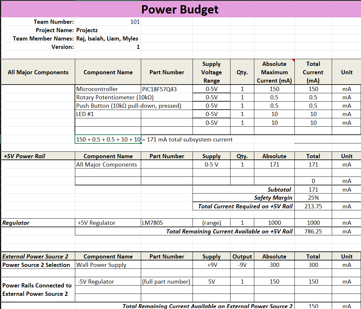Select the pink Power Budget title banner
Image resolution: width=361 pixels, height=309 pixels.
coord(180,9)
